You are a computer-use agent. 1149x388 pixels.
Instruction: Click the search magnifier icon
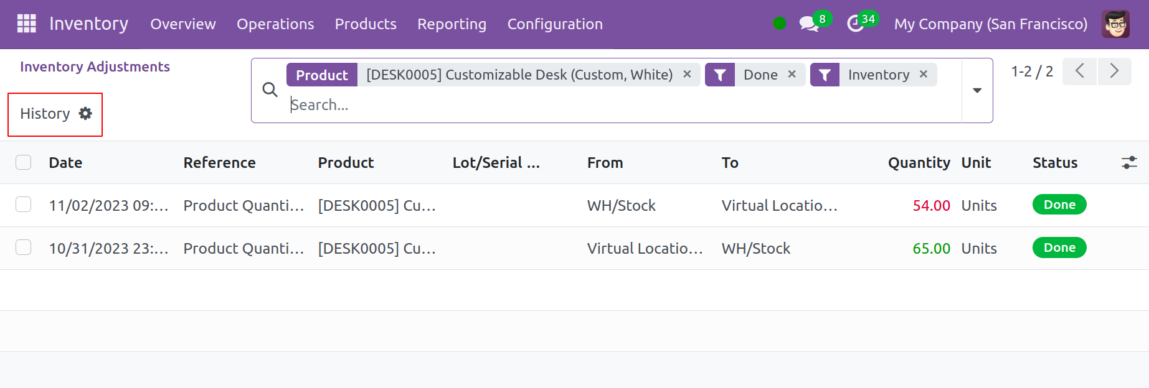coord(270,90)
